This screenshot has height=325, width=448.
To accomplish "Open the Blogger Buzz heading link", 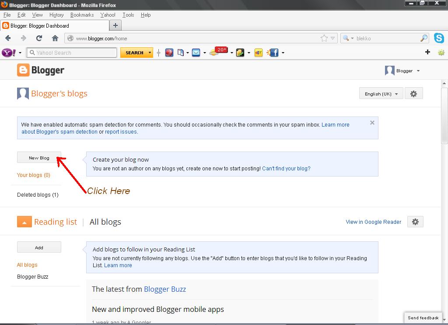I will coord(165,289).
